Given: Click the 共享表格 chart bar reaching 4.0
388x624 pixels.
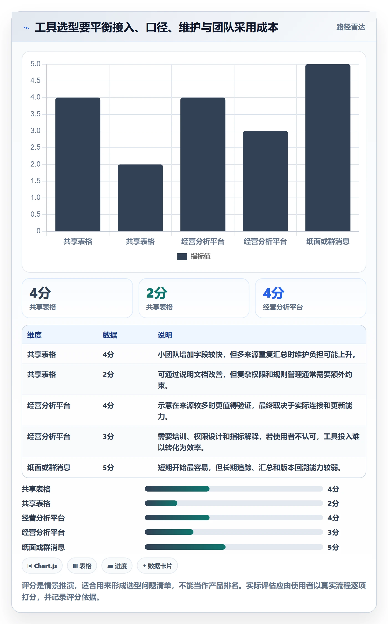Looking at the screenshot, I should pos(78,164).
